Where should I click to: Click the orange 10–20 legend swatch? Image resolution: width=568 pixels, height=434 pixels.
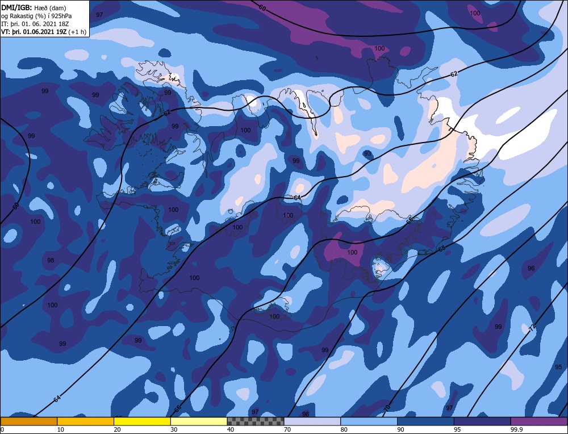tap(86, 421)
